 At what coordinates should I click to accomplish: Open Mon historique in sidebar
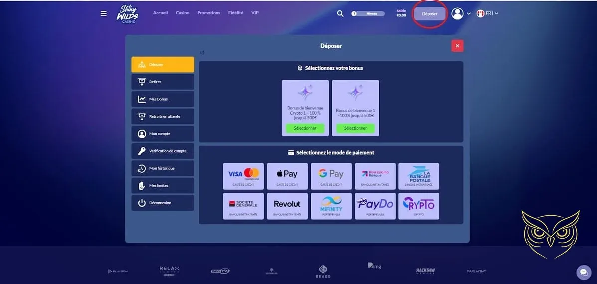(163, 168)
